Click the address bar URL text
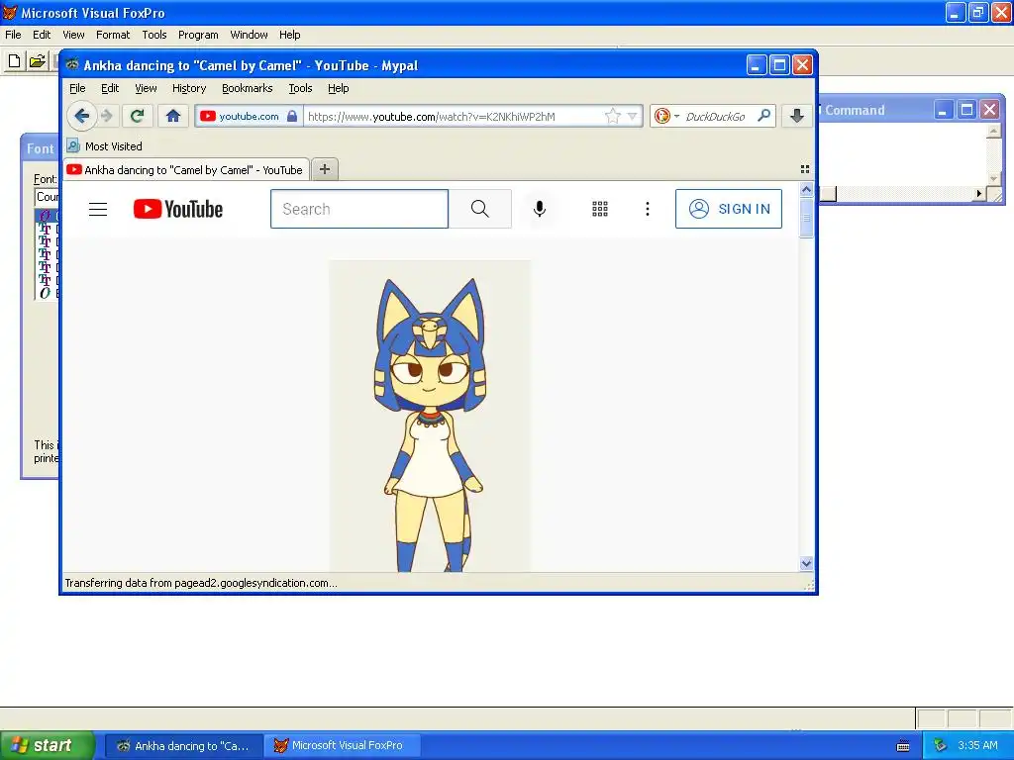The width and height of the screenshot is (1014, 760). click(432, 117)
